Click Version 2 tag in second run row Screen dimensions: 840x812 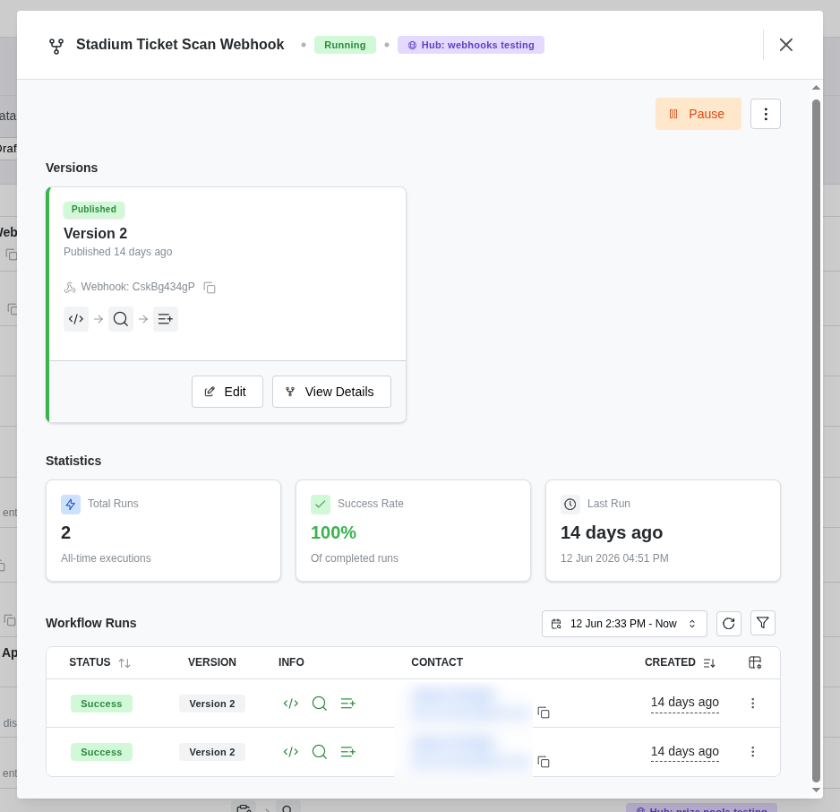click(x=212, y=752)
